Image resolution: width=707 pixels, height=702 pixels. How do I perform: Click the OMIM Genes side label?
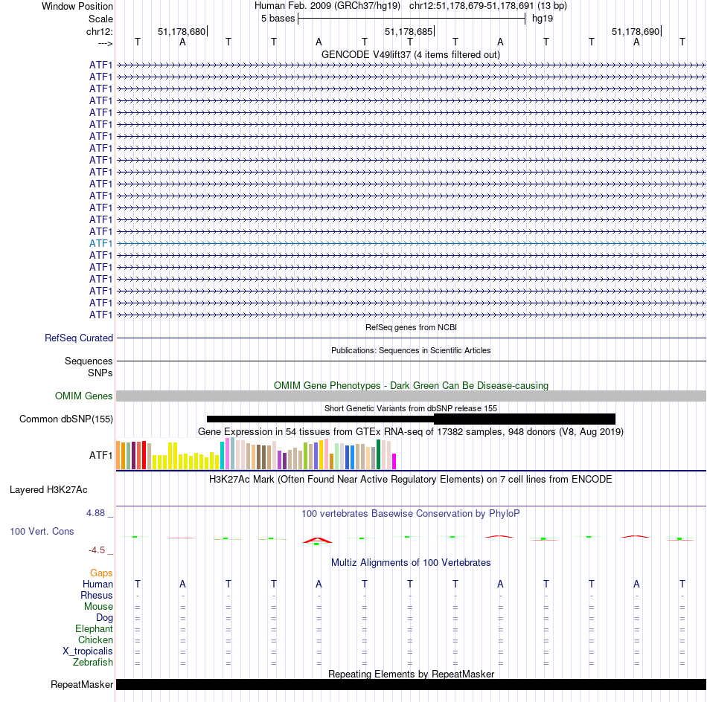(84, 396)
